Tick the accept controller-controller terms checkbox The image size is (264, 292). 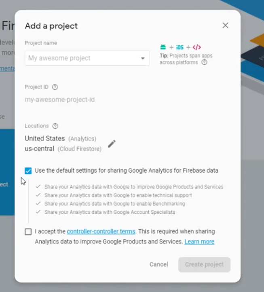coord(28,232)
